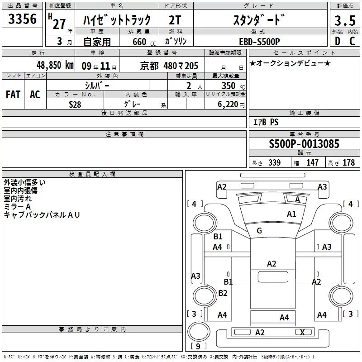Screen dimensions: 362x362
Task: Click the recycle deposit 6,220円
Action: pyautogui.click(x=231, y=105)
